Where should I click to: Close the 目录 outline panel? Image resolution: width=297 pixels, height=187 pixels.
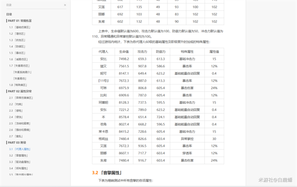[65, 5]
